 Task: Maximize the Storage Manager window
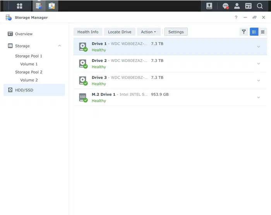pos(254,17)
